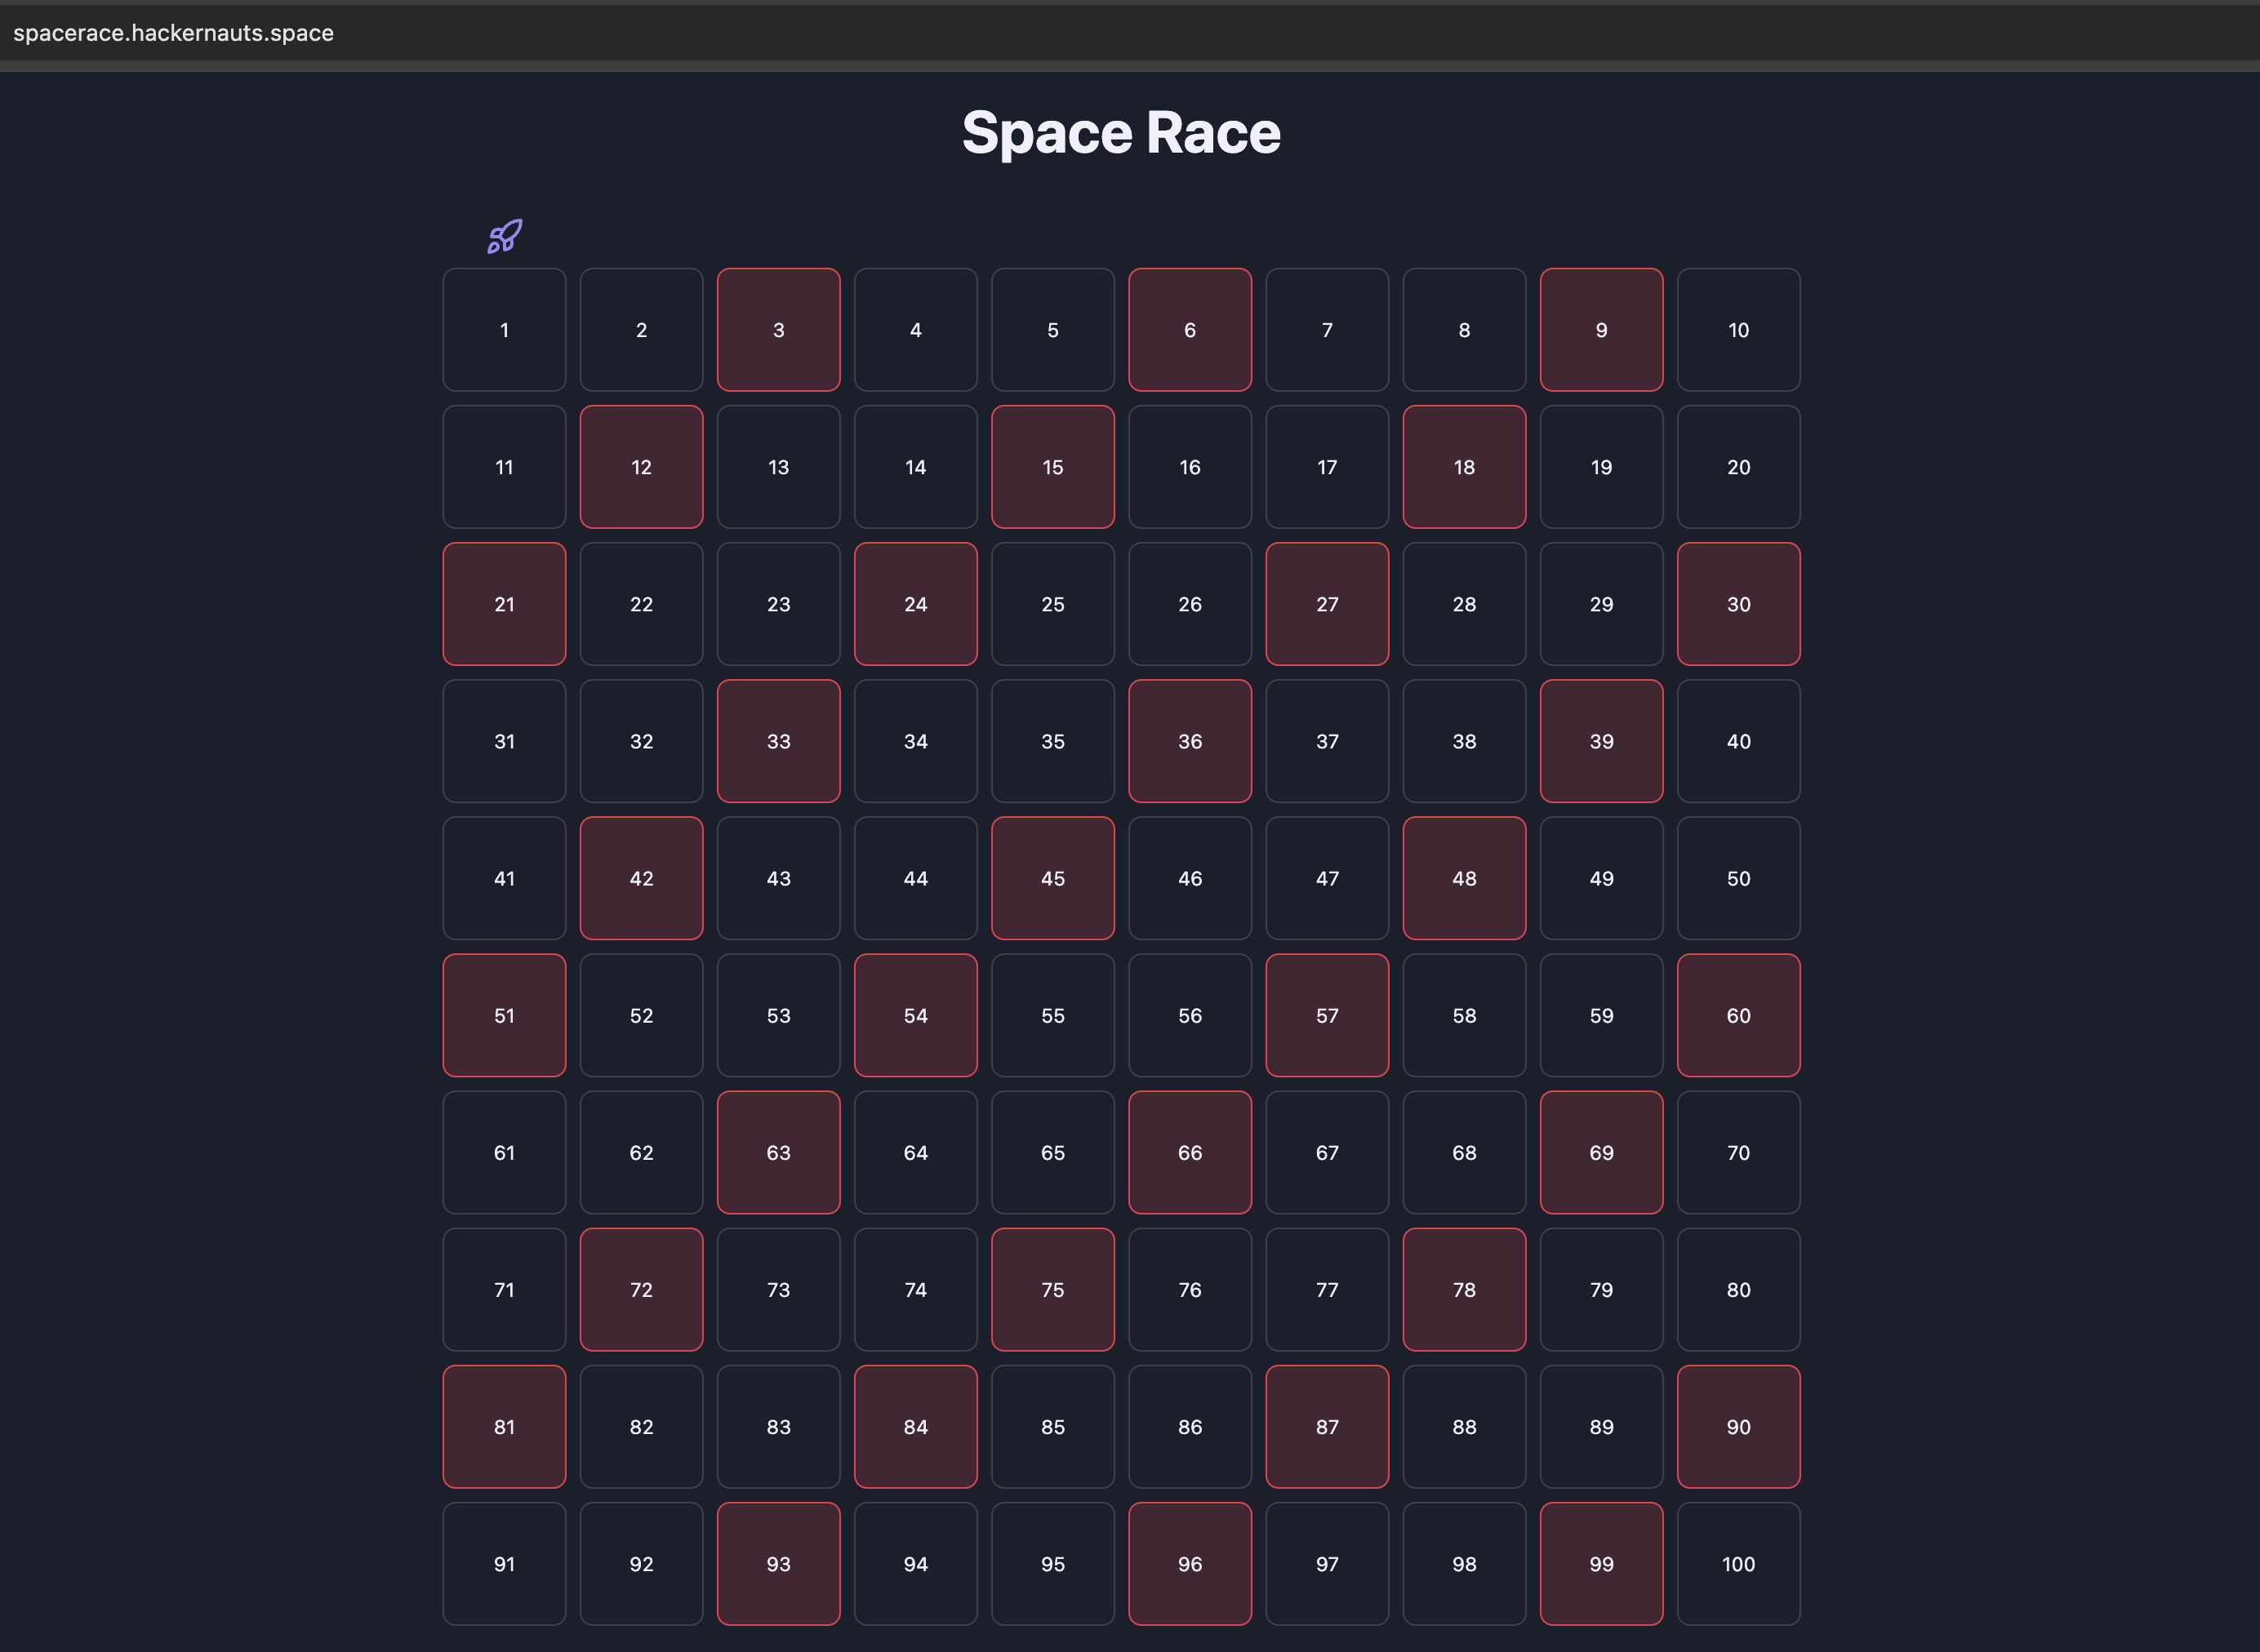Click cell 36 on the grid
The height and width of the screenshot is (1652, 2260).
[x=1190, y=741]
